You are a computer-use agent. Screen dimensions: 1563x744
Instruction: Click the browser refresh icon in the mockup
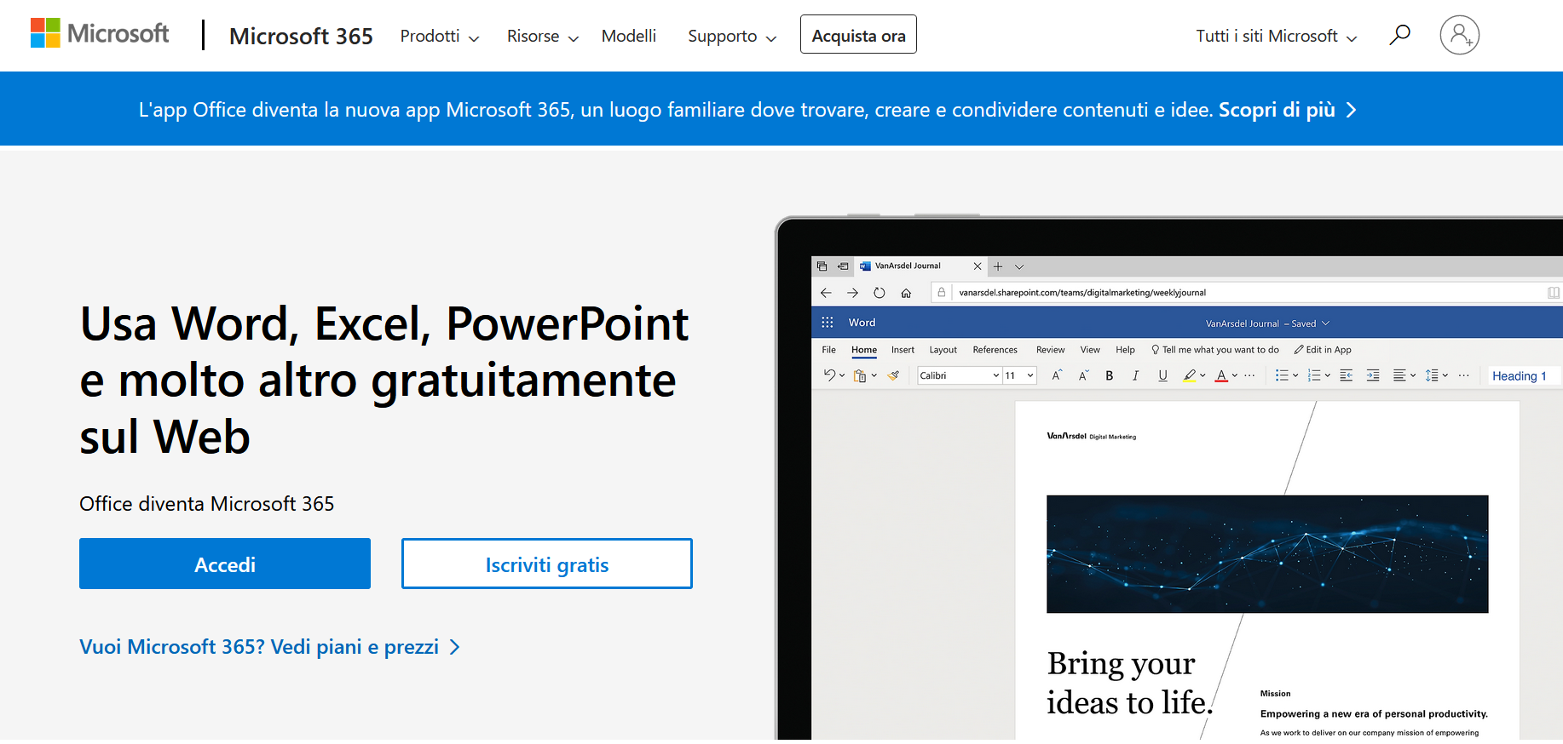880,293
